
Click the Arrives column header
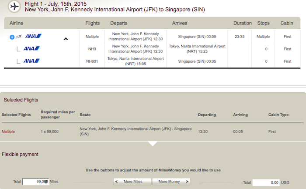tap(180, 23)
